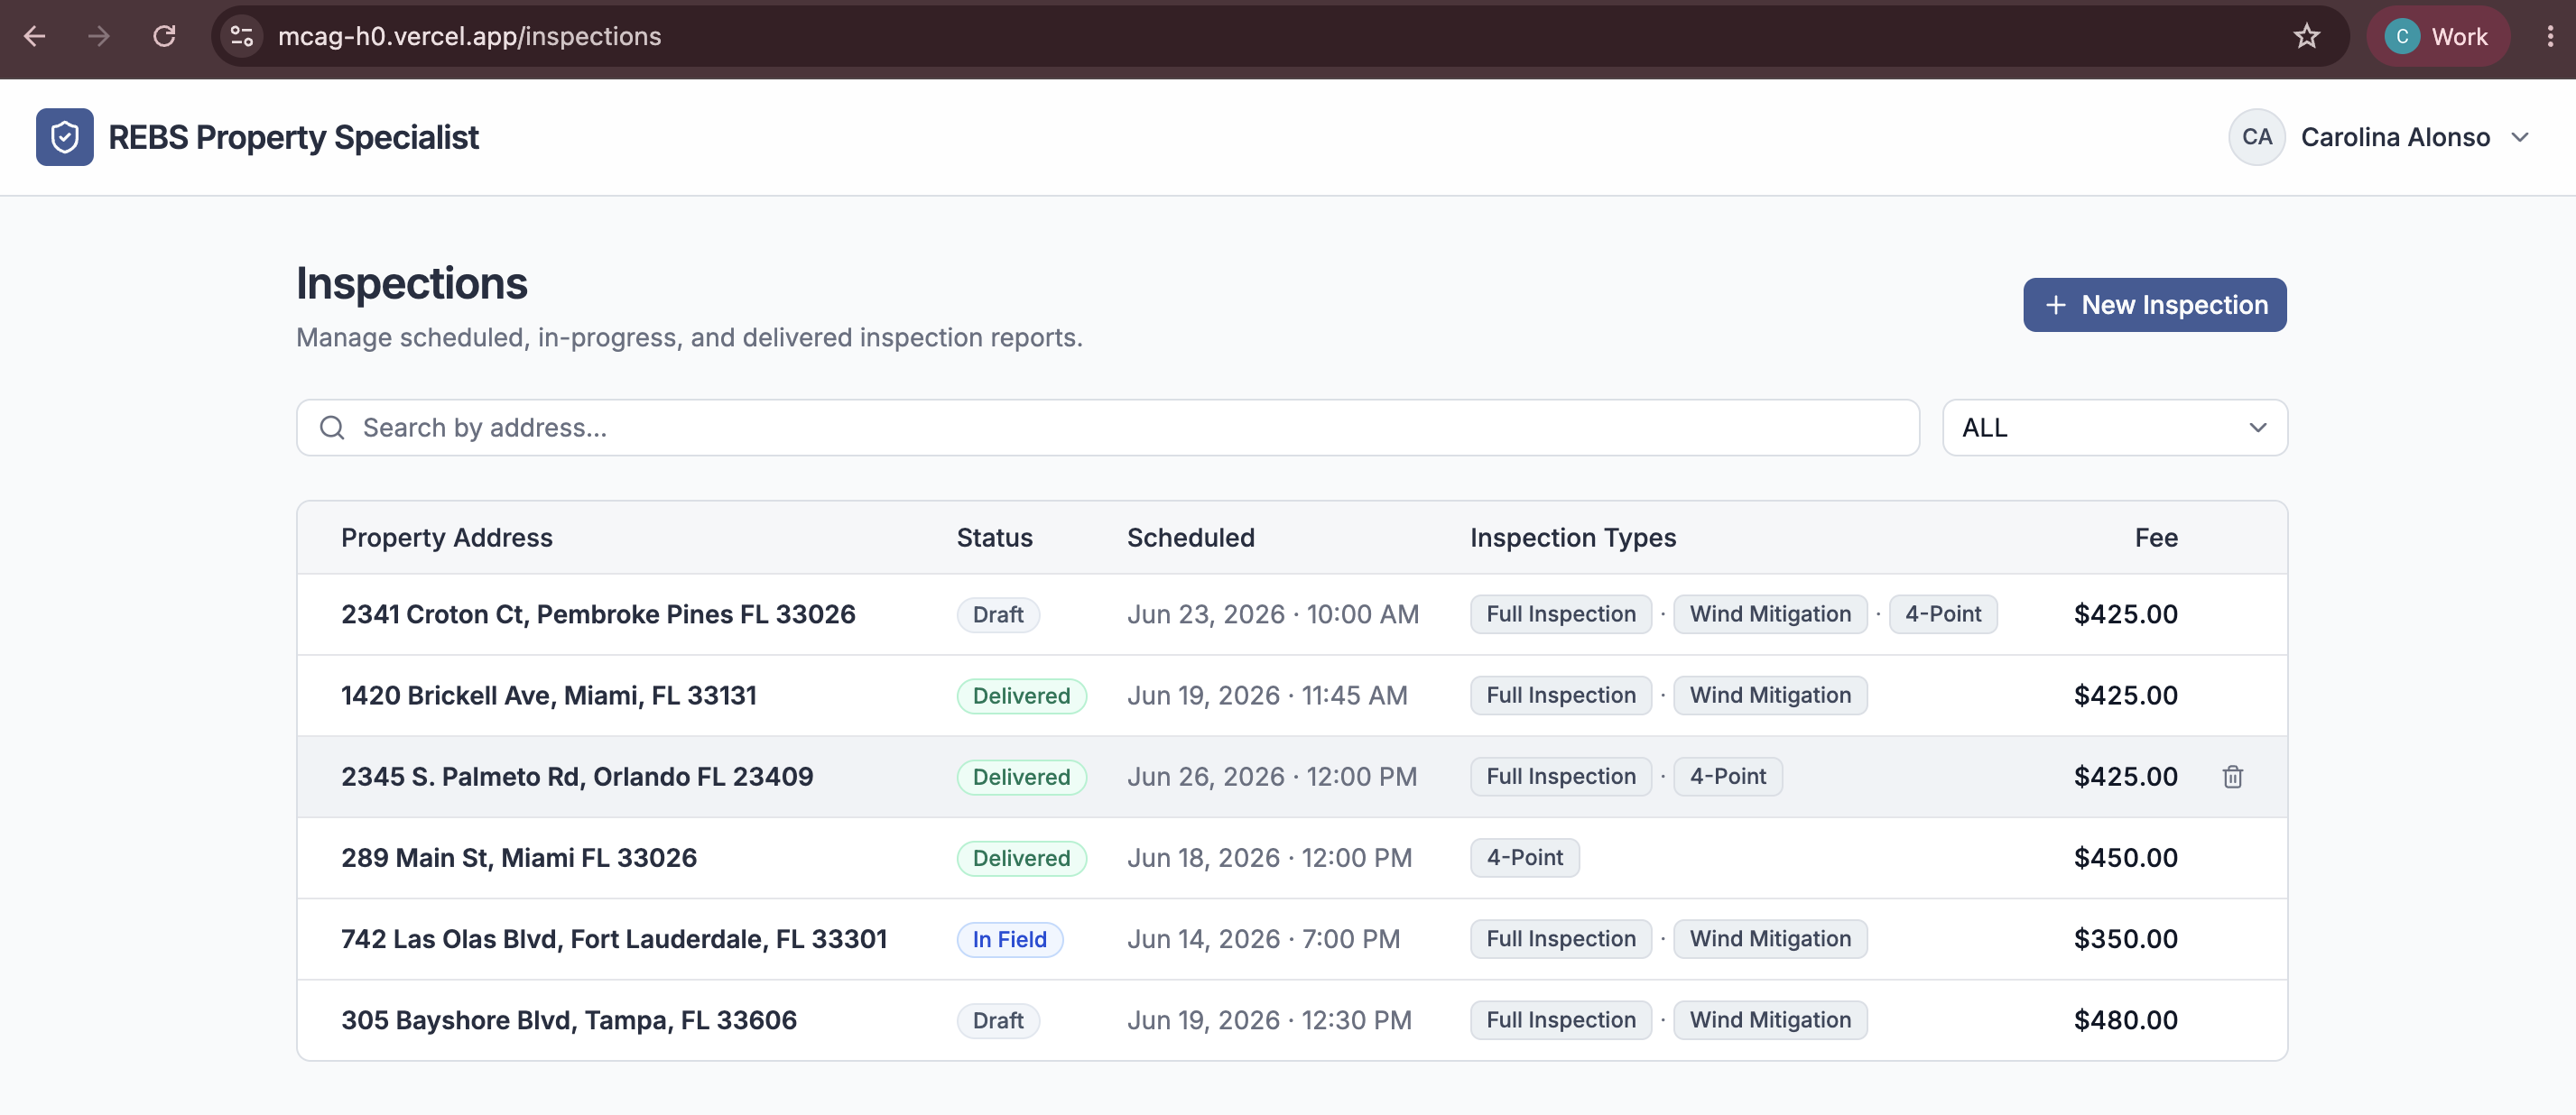Click the New Inspection button
Screen dimensions: 2576x1115
2154,305
